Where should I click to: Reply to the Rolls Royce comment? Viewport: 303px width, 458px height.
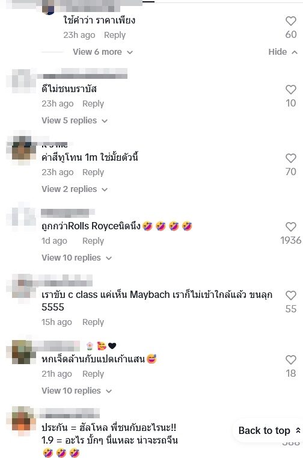click(93, 241)
